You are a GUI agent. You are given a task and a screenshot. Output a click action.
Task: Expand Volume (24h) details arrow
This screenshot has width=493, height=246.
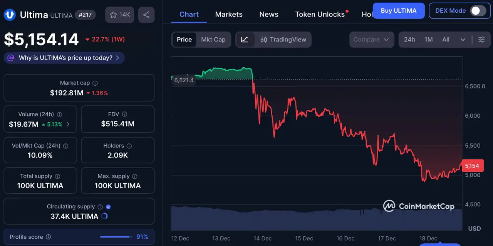[x=68, y=124]
